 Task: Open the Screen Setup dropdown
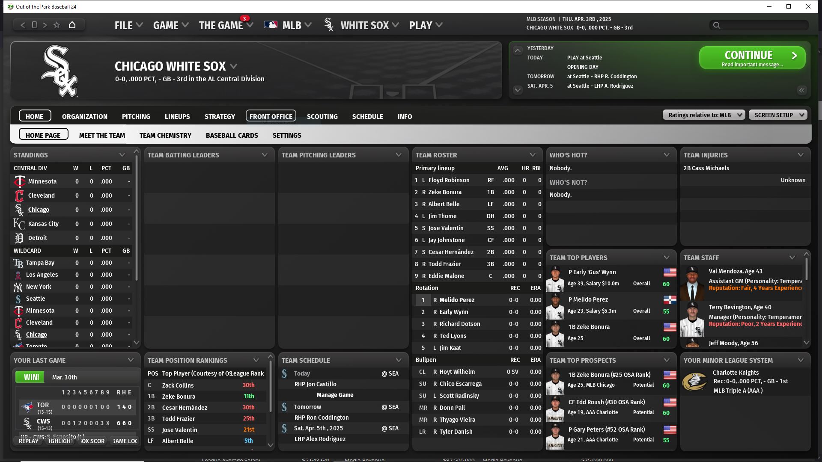777,115
